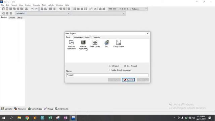Click the Compile toolbar icon
This screenshot has width=215, height=121.
[x=75, y=9]
